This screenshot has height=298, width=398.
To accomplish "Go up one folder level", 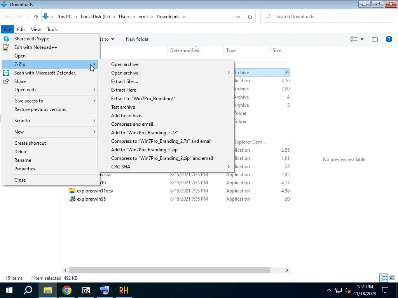I will 36,17.
